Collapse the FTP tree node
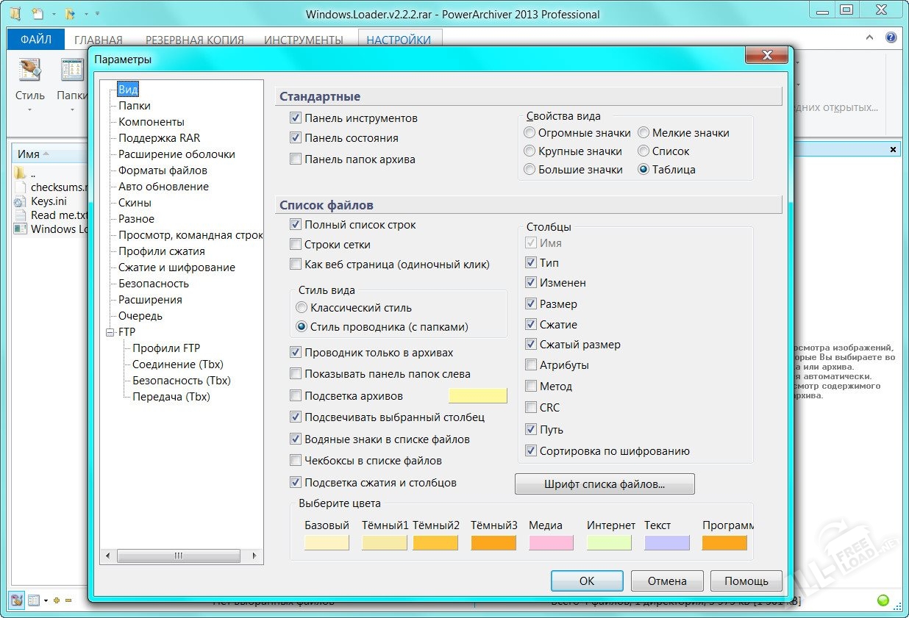 click(x=110, y=332)
